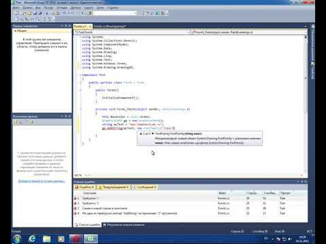This screenshot has height=244, width=326.
Task: Select error row 4 about the AddString overload
Action: pos(190,213)
